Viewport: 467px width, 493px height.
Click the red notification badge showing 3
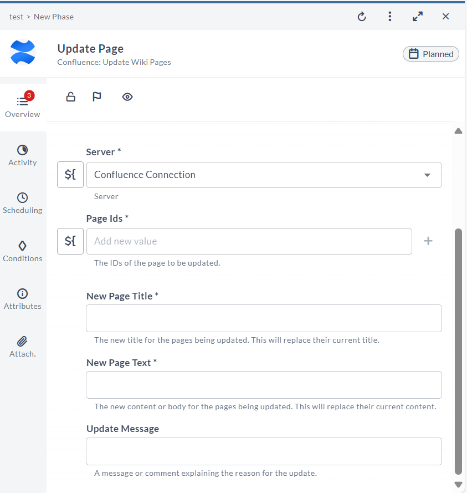point(29,95)
